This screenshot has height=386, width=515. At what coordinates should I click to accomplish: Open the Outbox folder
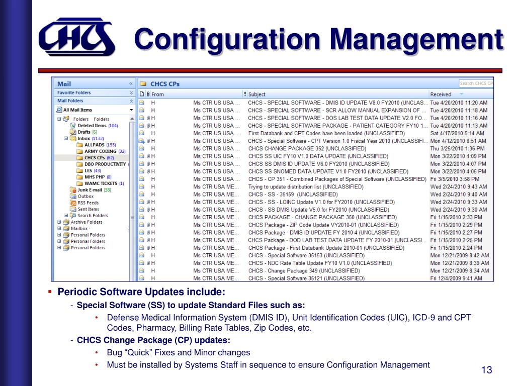pos(82,197)
